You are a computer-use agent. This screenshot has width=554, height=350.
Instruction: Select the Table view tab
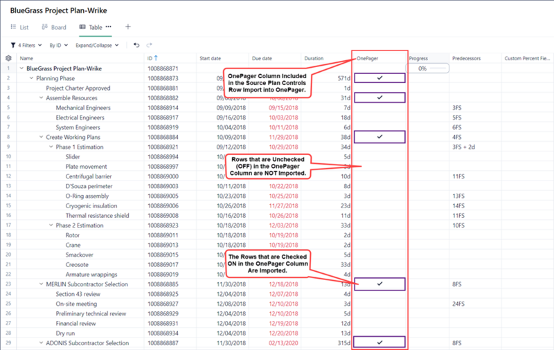(x=91, y=27)
